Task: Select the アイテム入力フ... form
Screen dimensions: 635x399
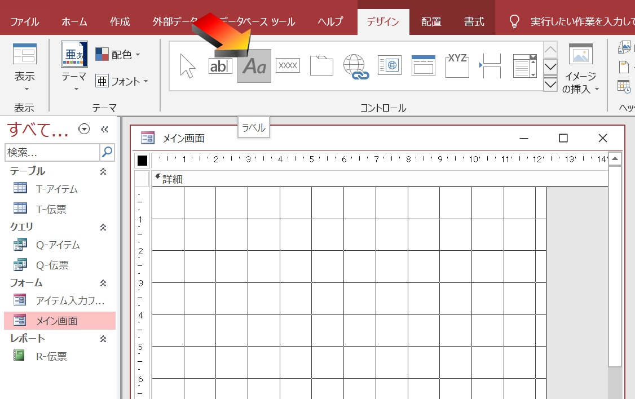Action: [x=59, y=300]
